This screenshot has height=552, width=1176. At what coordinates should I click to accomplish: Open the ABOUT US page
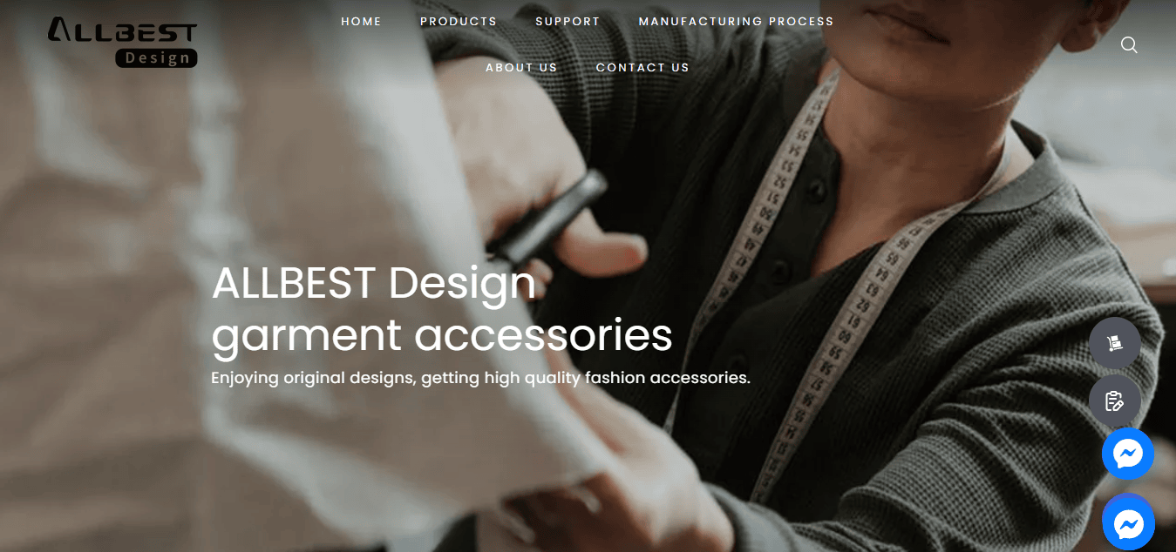click(x=521, y=67)
